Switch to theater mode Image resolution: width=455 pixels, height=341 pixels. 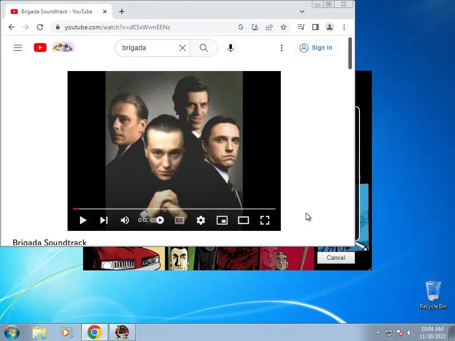(243, 220)
